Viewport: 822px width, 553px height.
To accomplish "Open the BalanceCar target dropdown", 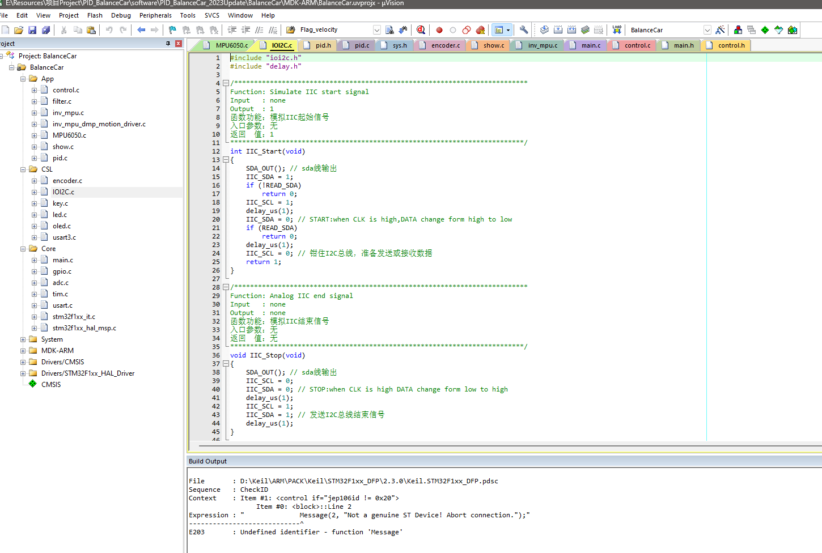I will click(x=707, y=30).
